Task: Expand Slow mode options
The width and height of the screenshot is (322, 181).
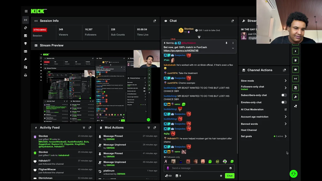Action: coord(286,81)
